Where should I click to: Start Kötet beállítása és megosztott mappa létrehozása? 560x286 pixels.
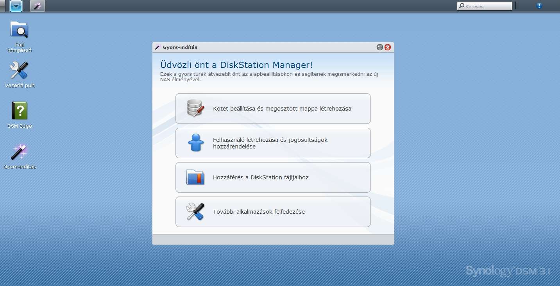(273, 109)
